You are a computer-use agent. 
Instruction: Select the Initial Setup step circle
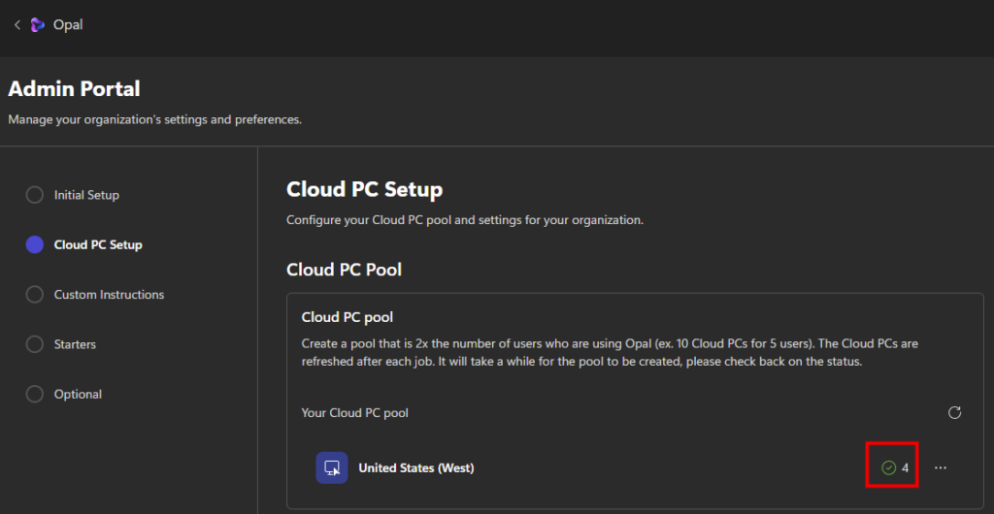(x=35, y=195)
